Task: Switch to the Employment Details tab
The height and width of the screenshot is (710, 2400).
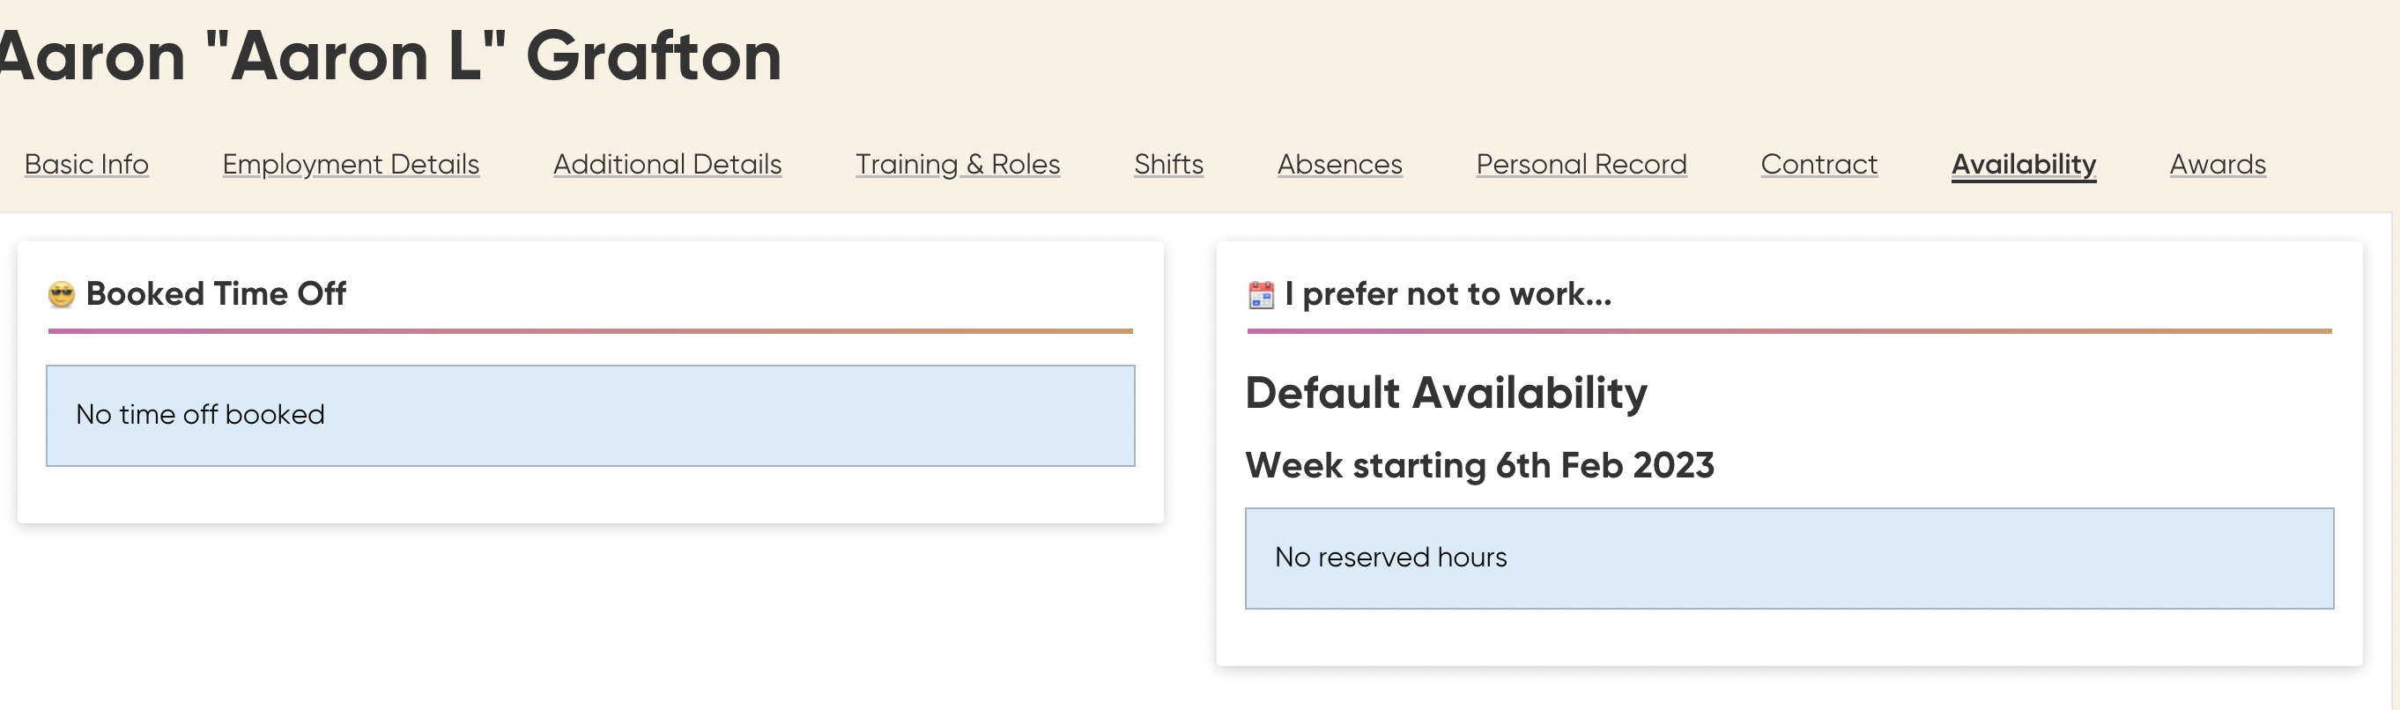Action: (x=351, y=164)
